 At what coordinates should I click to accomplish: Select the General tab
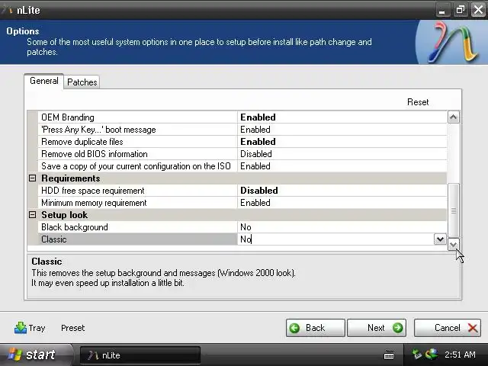[x=44, y=81]
